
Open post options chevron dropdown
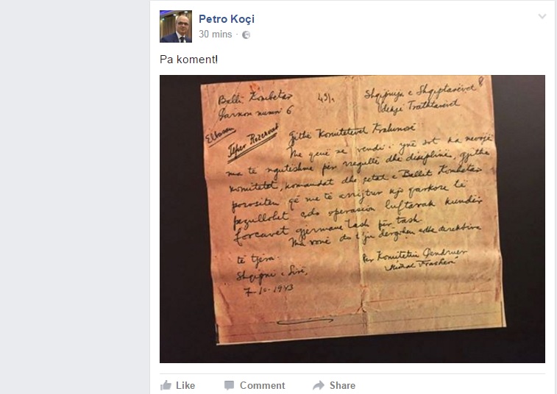542,16
